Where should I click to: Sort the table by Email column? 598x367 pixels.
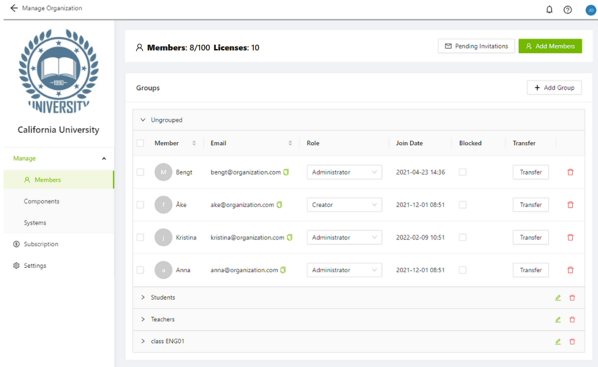point(290,143)
